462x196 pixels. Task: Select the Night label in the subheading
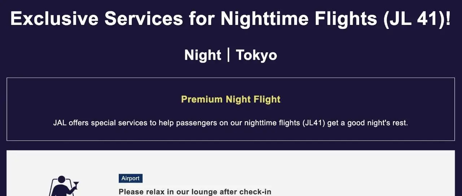point(202,55)
